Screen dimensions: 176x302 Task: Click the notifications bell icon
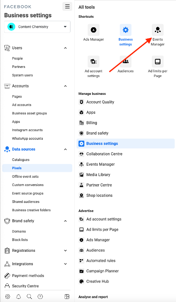(x=19, y=296)
